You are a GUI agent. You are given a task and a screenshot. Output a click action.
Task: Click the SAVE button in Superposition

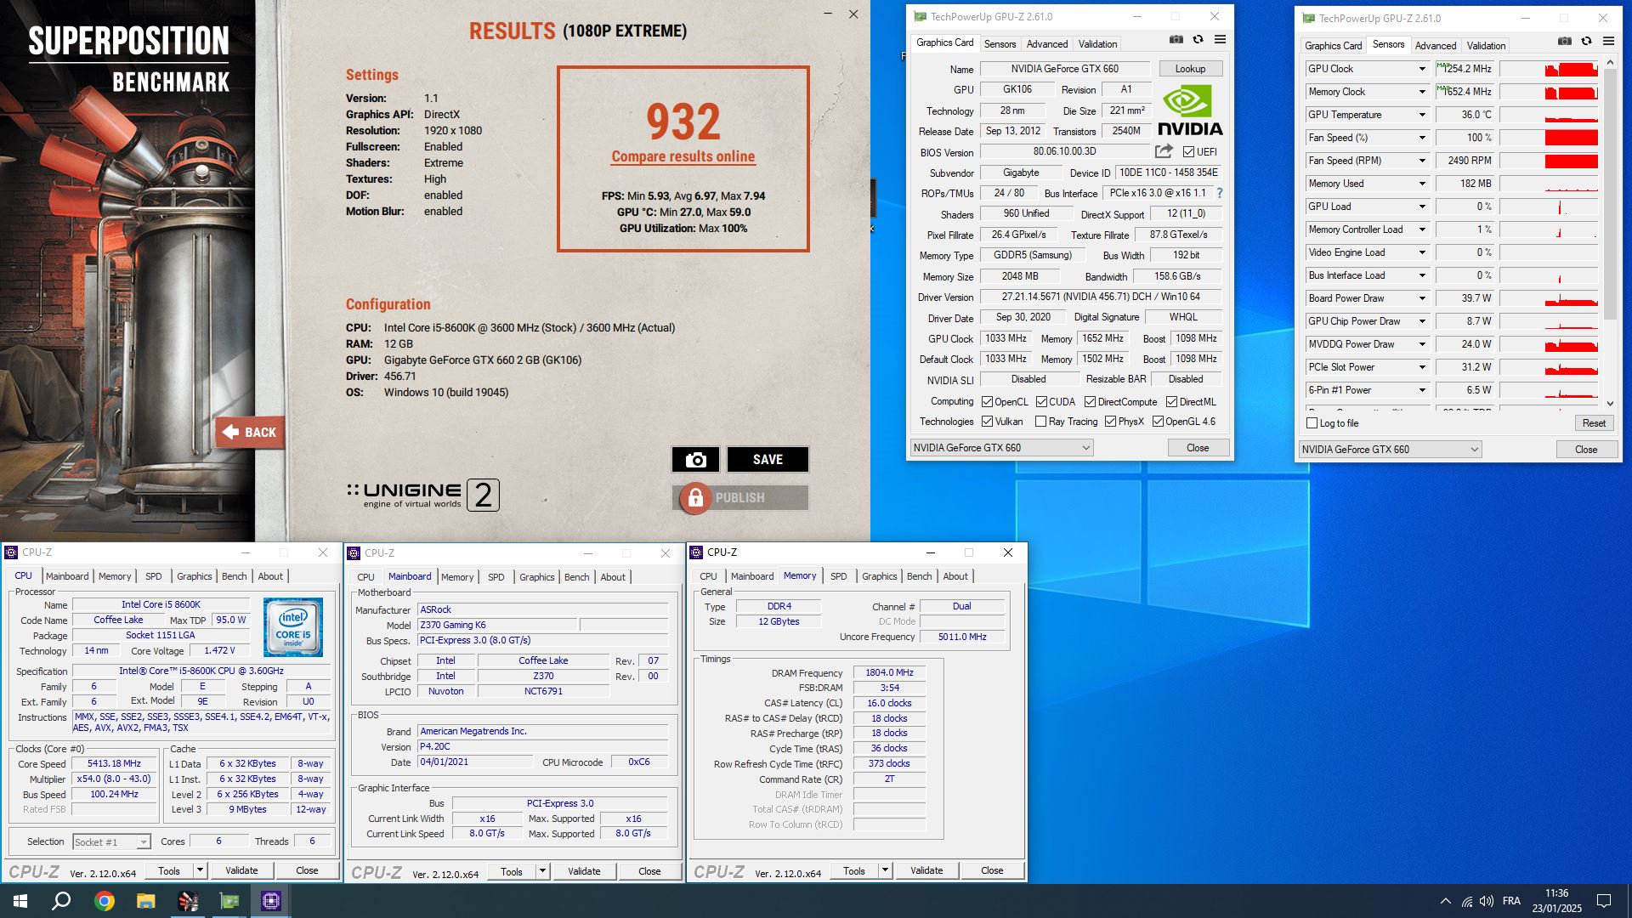768,460
